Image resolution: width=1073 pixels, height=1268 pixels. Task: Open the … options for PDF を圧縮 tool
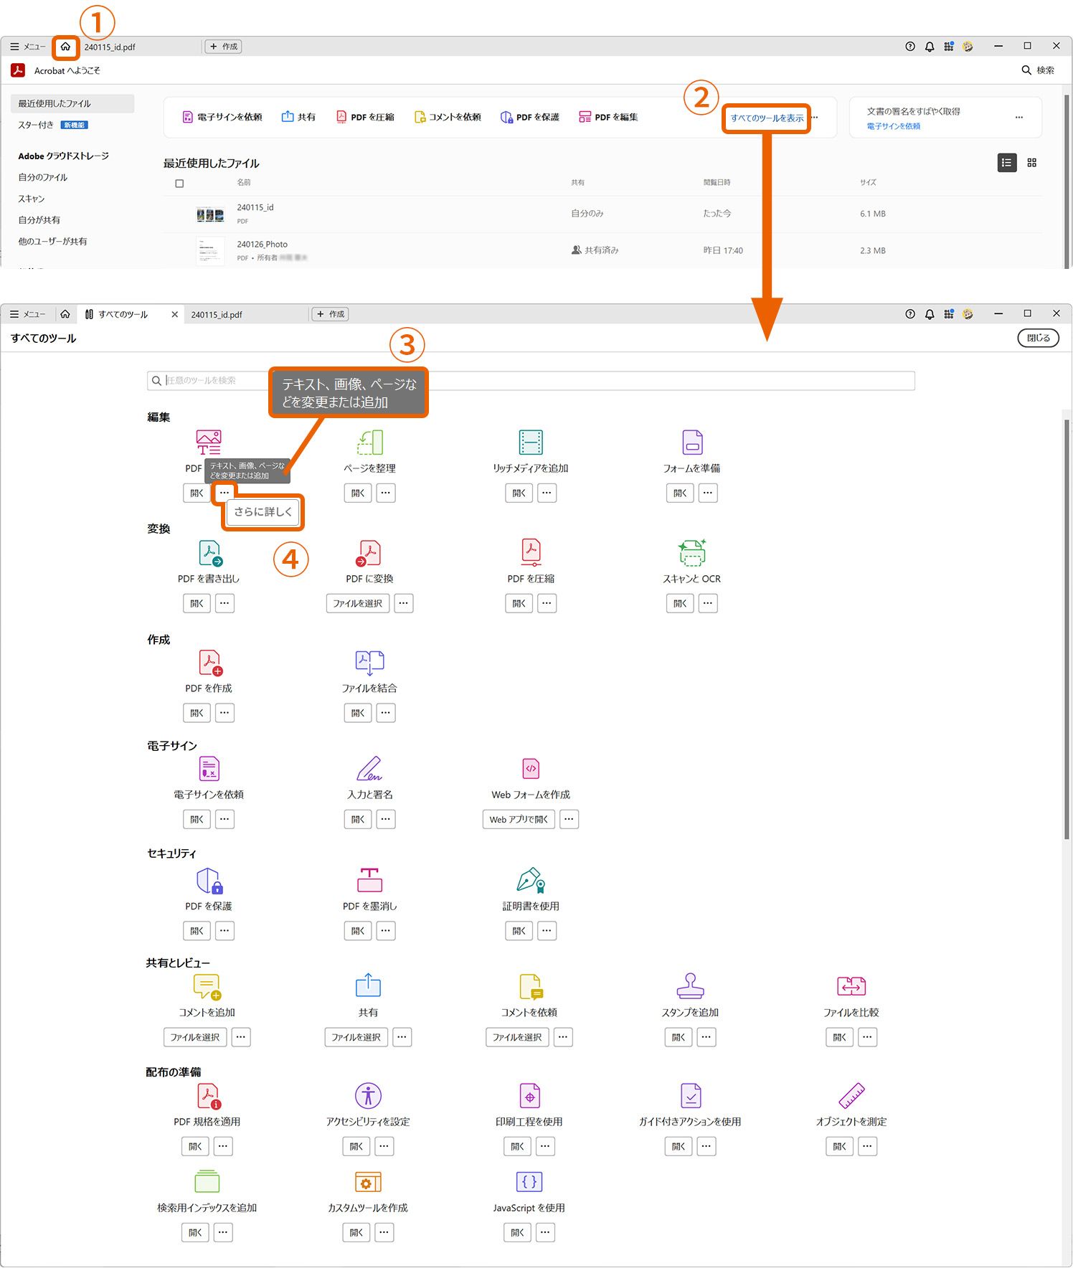click(x=547, y=604)
